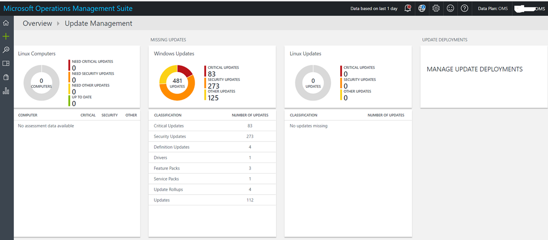Select Windows Critical Updates 83 legend
Image resolution: width=548 pixels, height=240 pixels.
[222, 71]
